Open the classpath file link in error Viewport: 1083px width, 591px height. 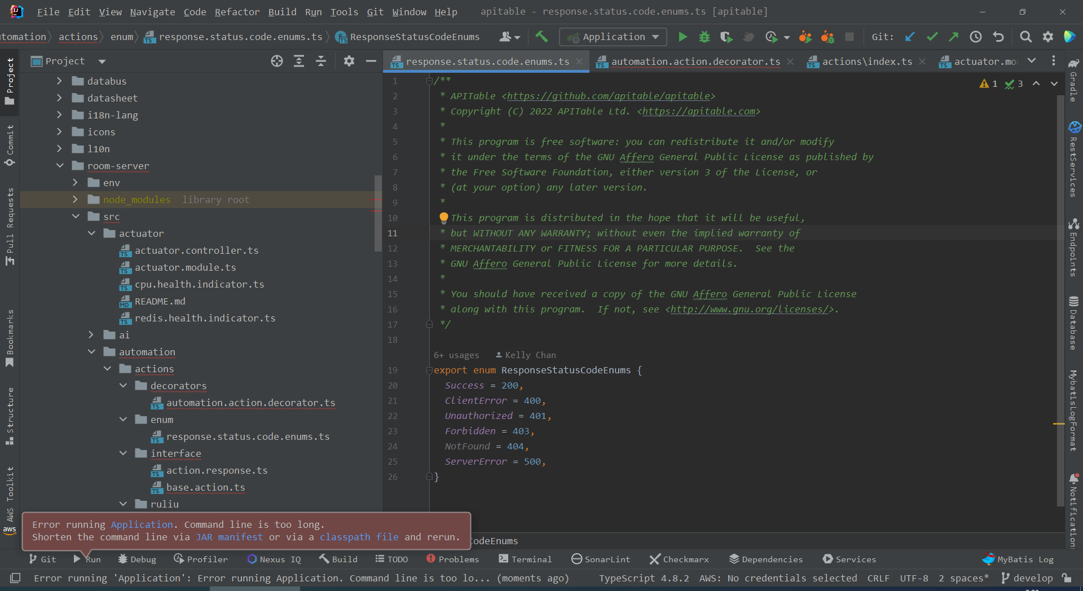tap(359, 537)
